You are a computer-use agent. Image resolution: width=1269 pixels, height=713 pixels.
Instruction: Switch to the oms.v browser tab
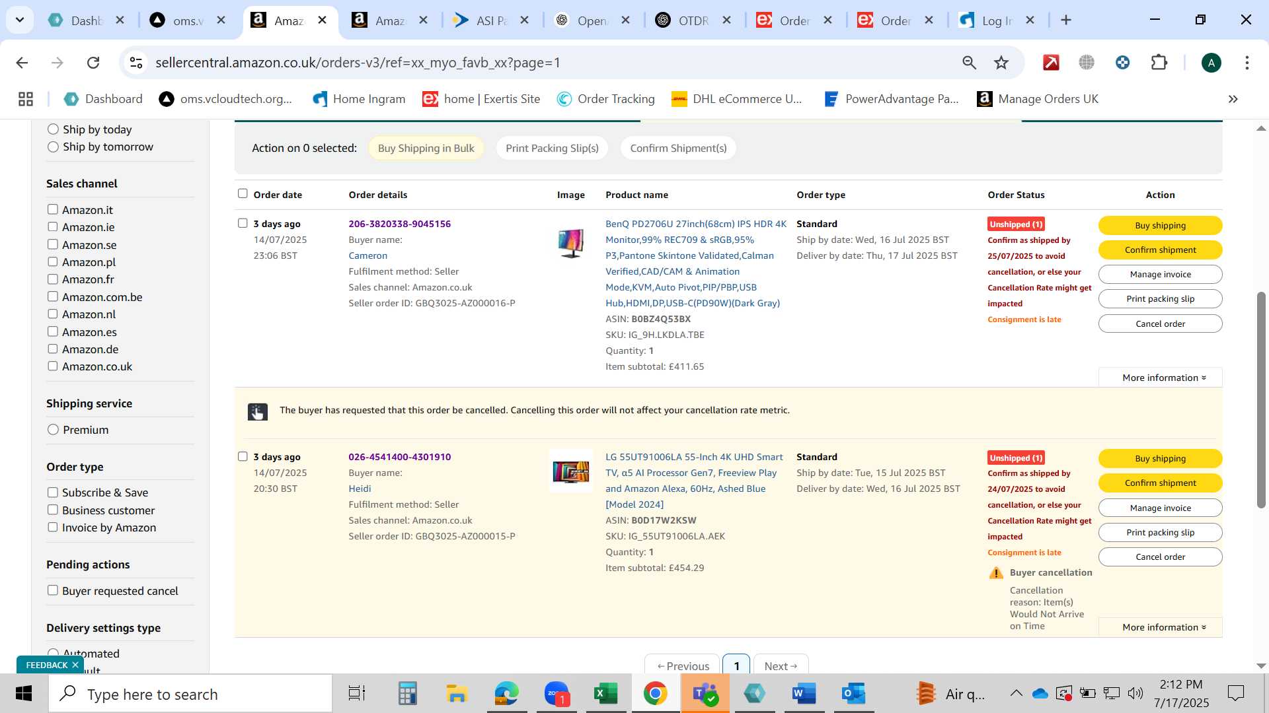(188, 20)
